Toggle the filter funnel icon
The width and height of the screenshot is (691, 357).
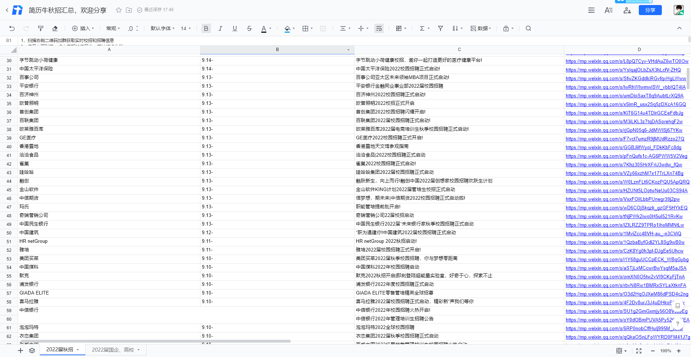pos(440,28)
